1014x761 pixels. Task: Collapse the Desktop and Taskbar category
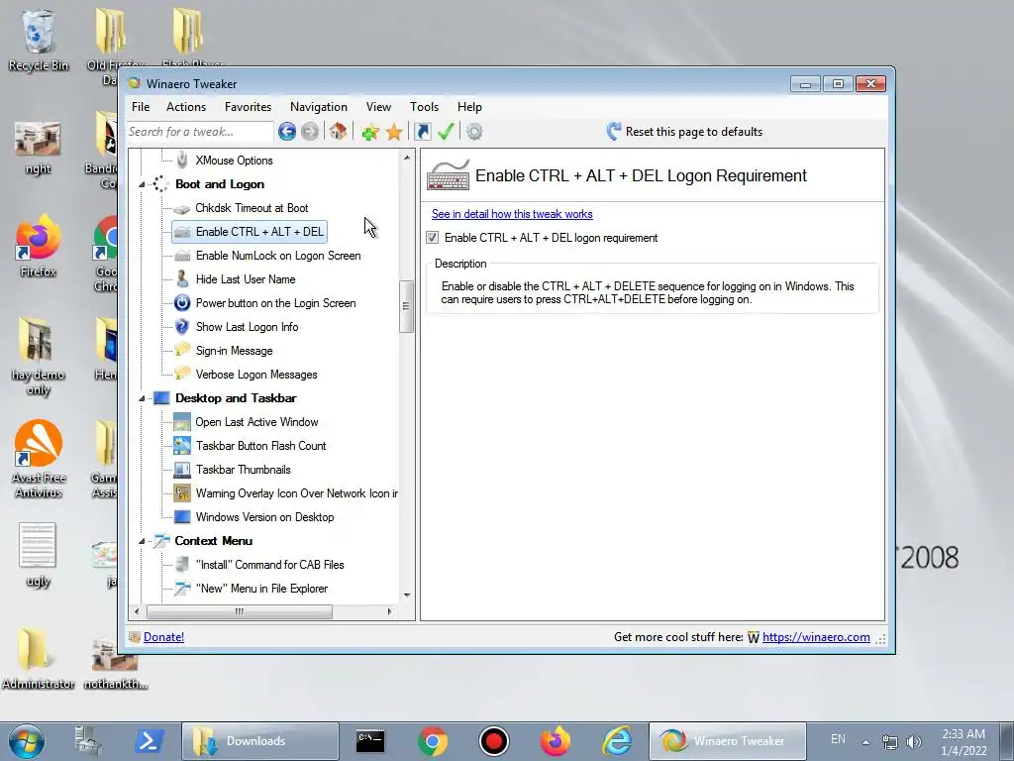(142, 398)
